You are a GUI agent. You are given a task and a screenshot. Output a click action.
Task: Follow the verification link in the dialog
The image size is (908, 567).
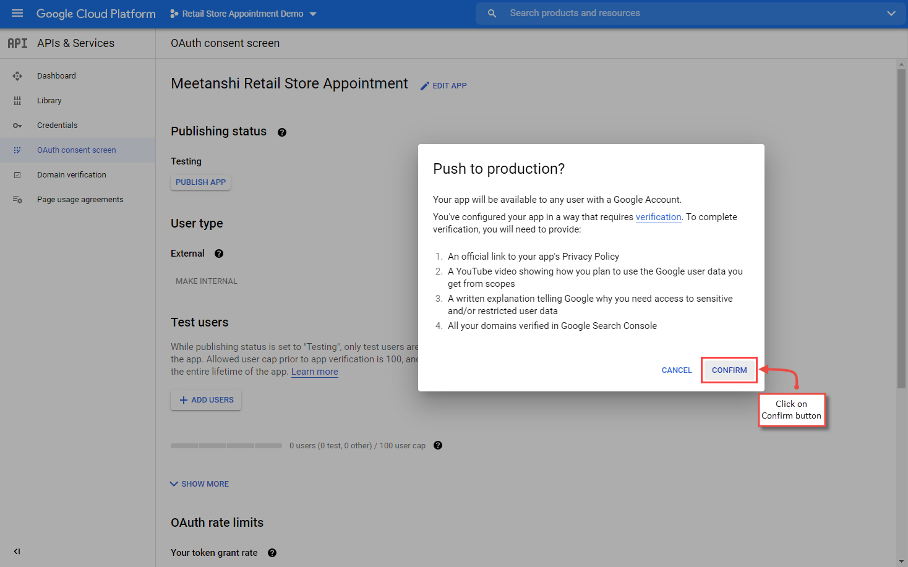(x=658, y=217)
